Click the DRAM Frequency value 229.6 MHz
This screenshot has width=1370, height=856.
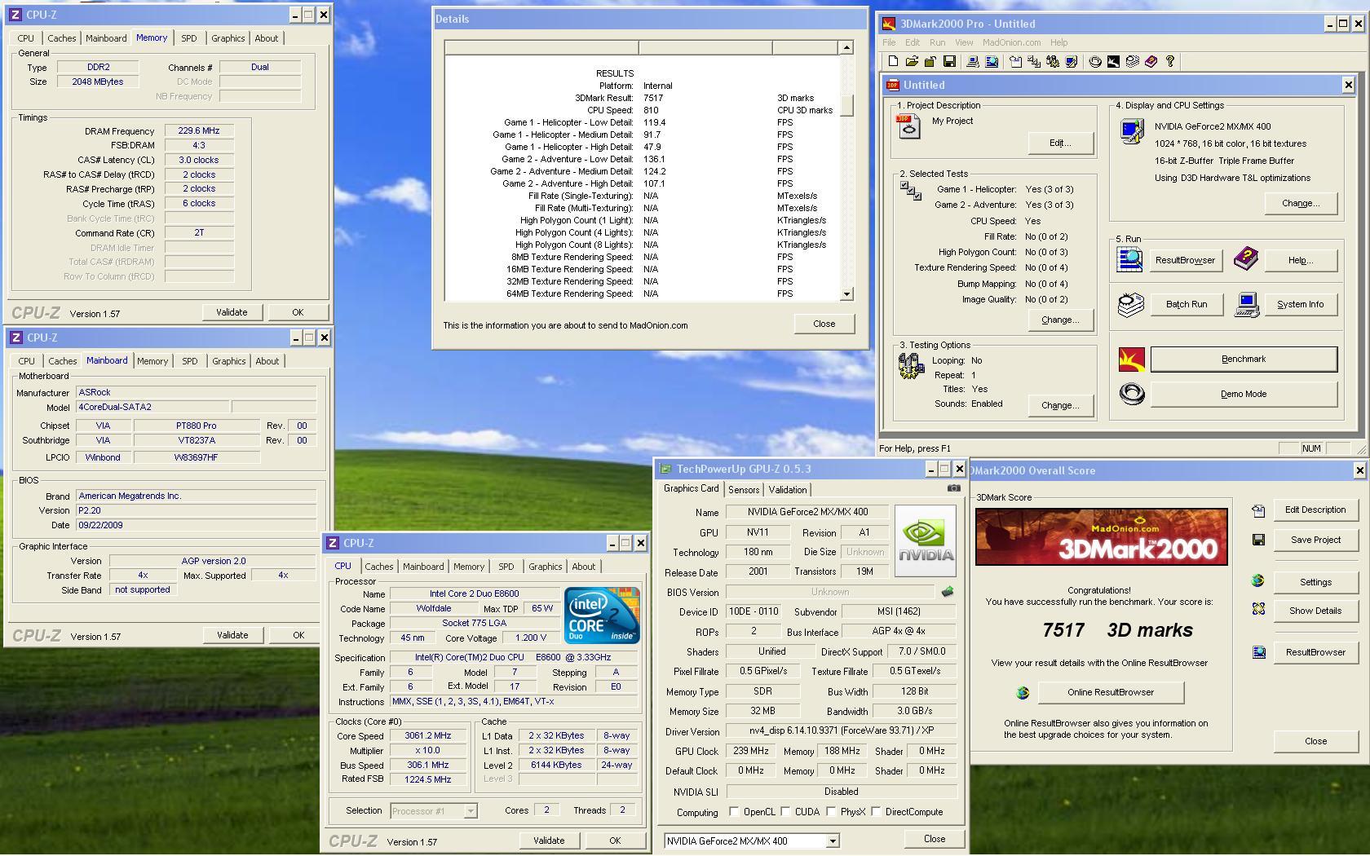pyautogui.click(x=199, y=130)
